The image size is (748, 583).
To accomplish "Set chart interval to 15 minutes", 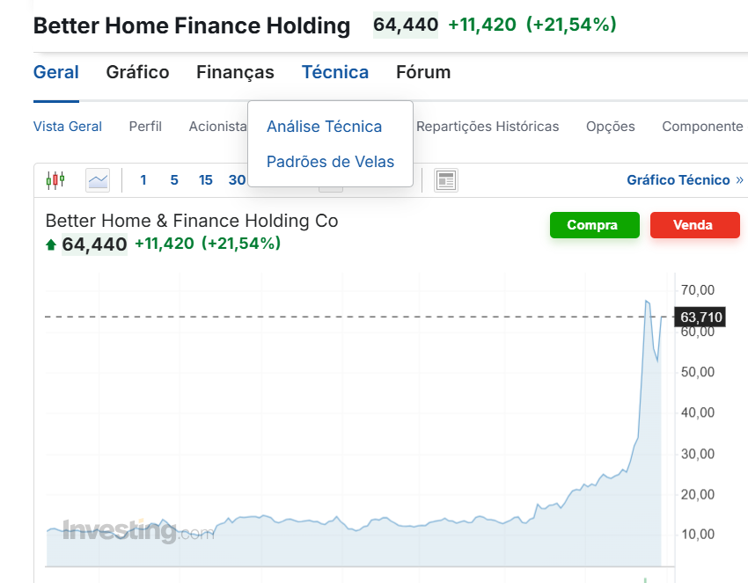I will [x=206, y=180].
